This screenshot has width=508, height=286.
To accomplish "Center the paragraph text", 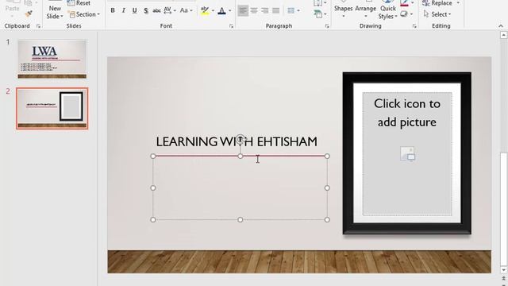I will point(254,10).
